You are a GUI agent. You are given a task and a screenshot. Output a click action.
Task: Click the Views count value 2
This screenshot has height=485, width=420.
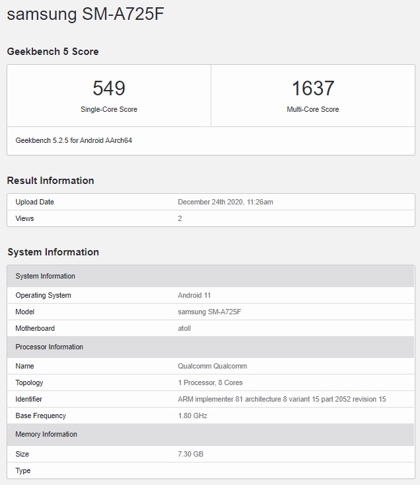pyautogui.click(x=180, y=218)
